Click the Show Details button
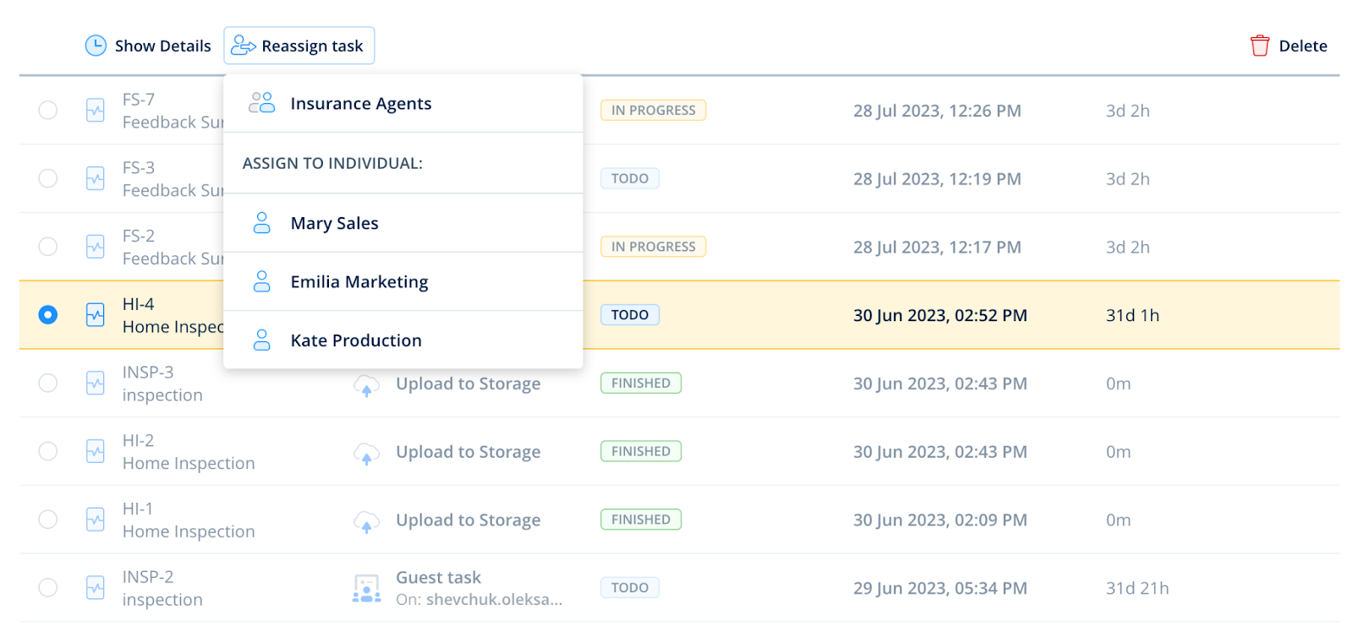The width and height of the screenshot is (1353, 626). click(x=162, y=46)
